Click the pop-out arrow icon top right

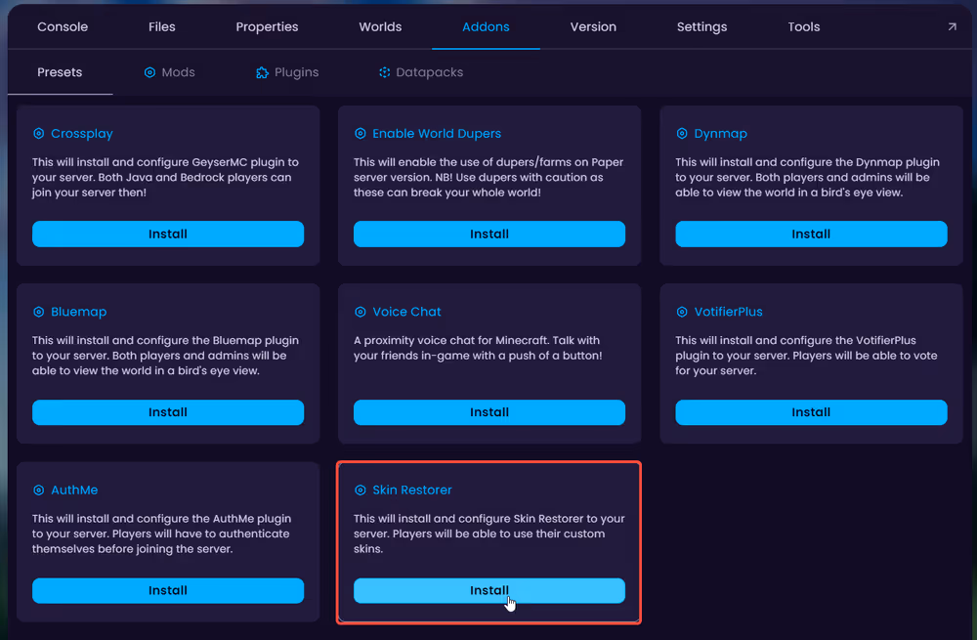(952, 27)
